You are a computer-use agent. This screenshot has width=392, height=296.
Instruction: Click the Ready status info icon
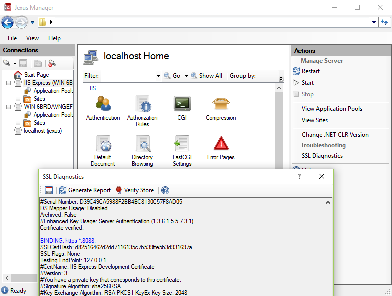[x=5, y=290]
